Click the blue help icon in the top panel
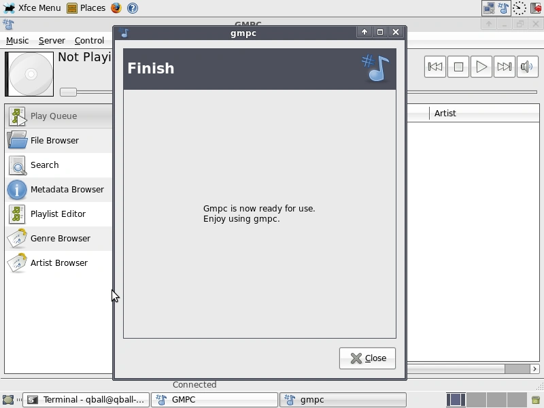The width and height of the screenshot is (544, 408). (x=133, y=7)
